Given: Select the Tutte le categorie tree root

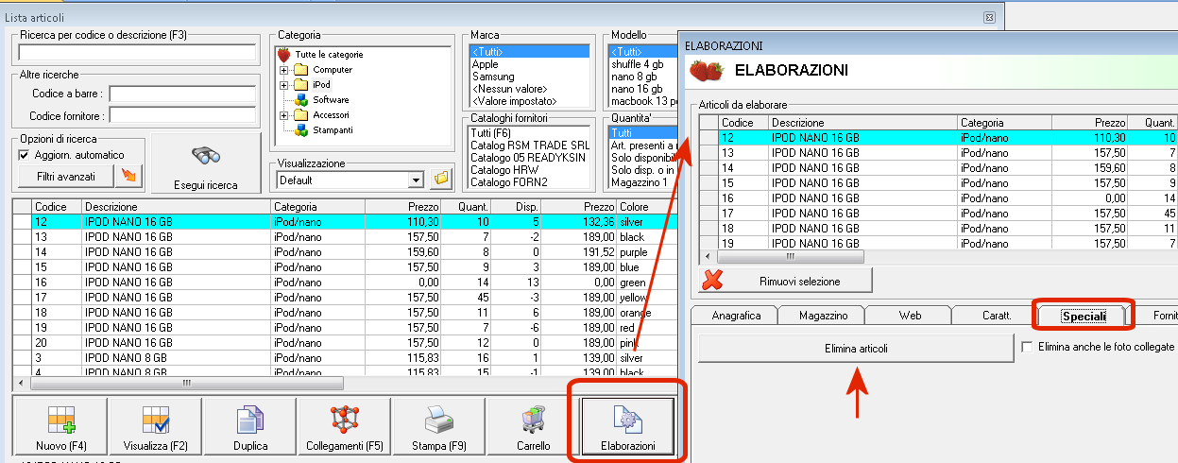Looking at the screenshot, I should (329, 55).
